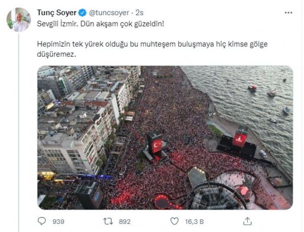Click the 2s timestamp of the tweet
304x232 pixels.
coord(139,13)
